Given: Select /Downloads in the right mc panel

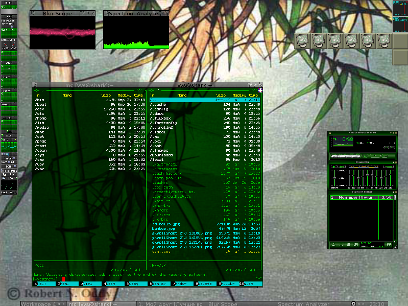Looking at the screenshot, I should pos(205,155).
